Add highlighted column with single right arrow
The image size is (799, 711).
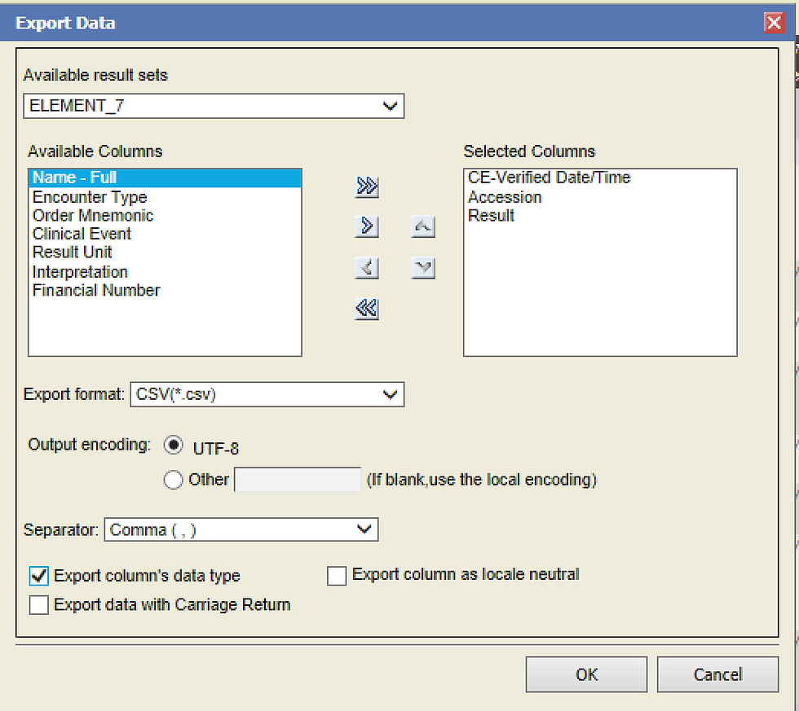point(366,226)
